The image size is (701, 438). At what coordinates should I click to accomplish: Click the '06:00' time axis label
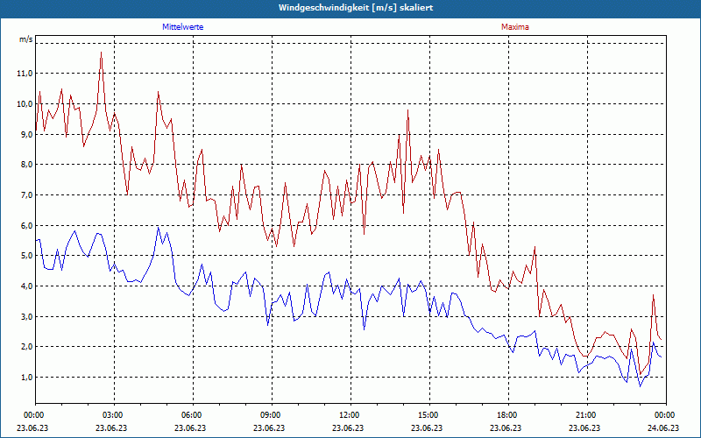tap(190, 415)
